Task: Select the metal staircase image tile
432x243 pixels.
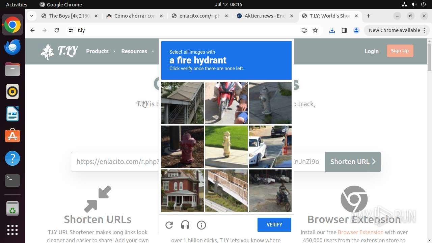Action: 183,103
